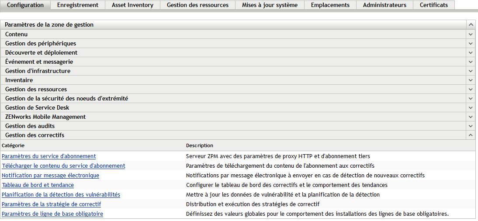Viewport: 478px width, 221px height.
Task: Collapse the Paramètres de la zone de gestion panel
Action: [471, 25]
